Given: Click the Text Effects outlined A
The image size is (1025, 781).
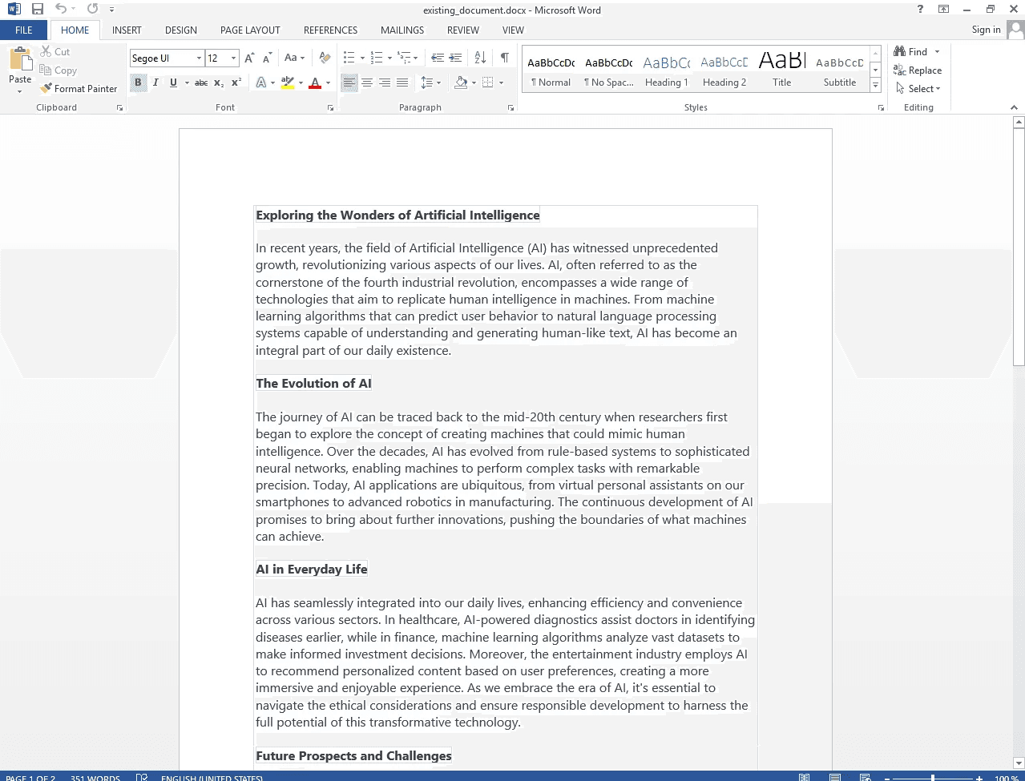Looking at the screenshot, I should tap(261, 83).
